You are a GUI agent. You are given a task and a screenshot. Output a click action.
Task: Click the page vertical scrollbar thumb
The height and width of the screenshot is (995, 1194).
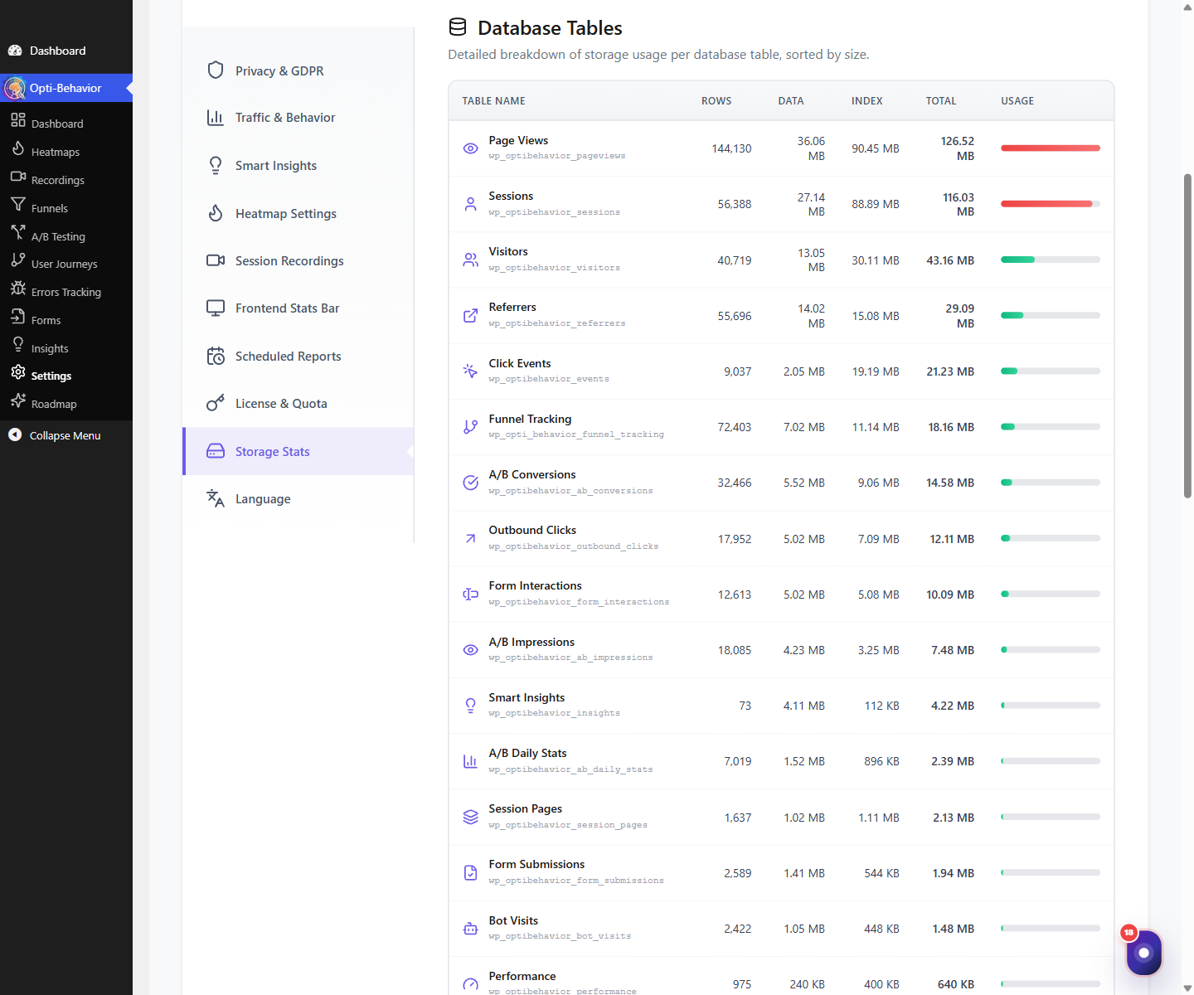pos(1187,336)
